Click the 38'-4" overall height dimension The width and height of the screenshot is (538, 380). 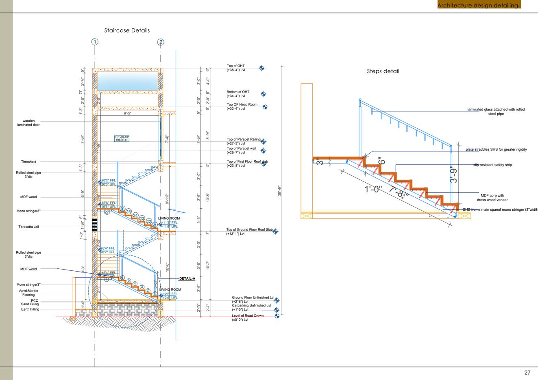[x=280, y=191]
